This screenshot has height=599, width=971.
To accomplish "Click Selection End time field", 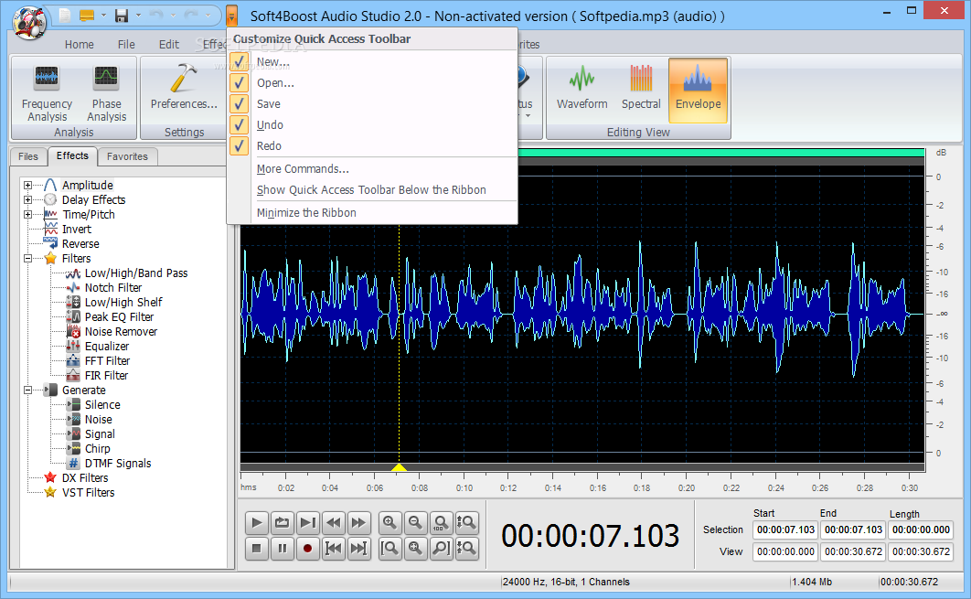I will click(853, 529).
